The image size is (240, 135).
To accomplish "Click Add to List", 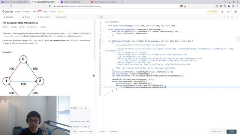I will coord(32,27).
